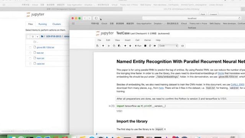Image resolution: width=245 pixels, height=138 pixels.
Task: Switch to the Clusters tab in the file browser
Action: click(56, 24)
